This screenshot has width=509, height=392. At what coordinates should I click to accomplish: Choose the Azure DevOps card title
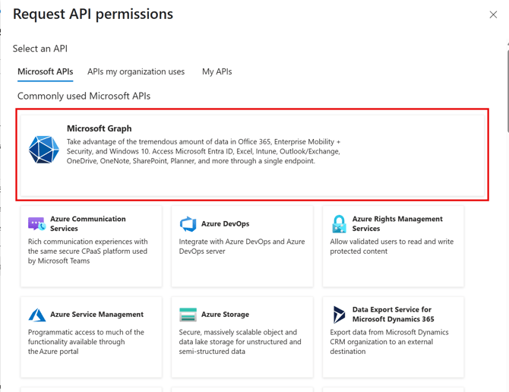(x=226, y=224)
